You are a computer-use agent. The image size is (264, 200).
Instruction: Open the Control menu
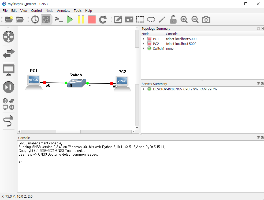36,11
